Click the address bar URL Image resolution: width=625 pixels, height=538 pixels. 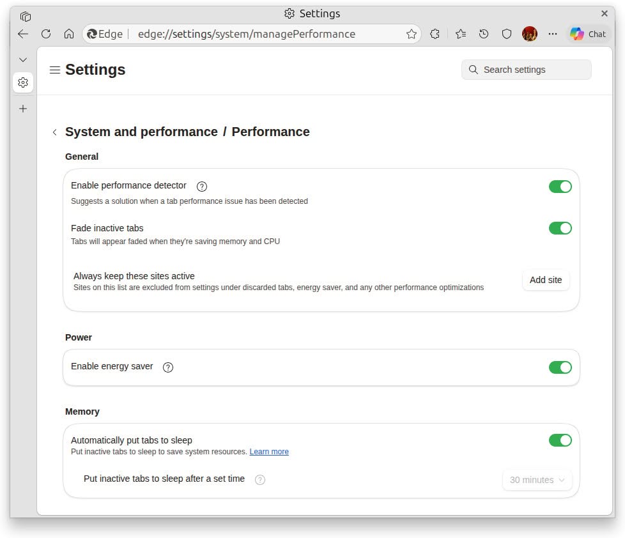(x=246, y=34)
